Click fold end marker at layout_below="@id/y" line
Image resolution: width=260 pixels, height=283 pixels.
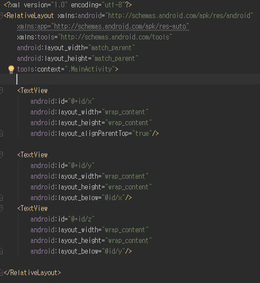(1, 251)
